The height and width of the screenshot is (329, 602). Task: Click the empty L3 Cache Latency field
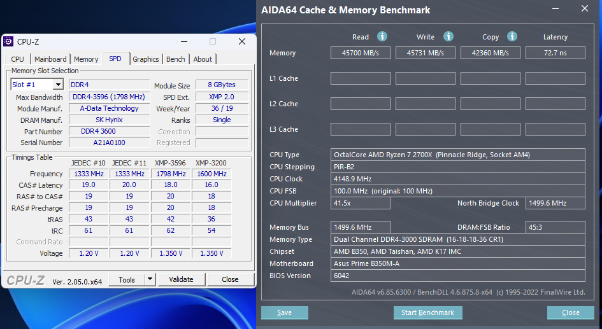[x=555, y=129]
